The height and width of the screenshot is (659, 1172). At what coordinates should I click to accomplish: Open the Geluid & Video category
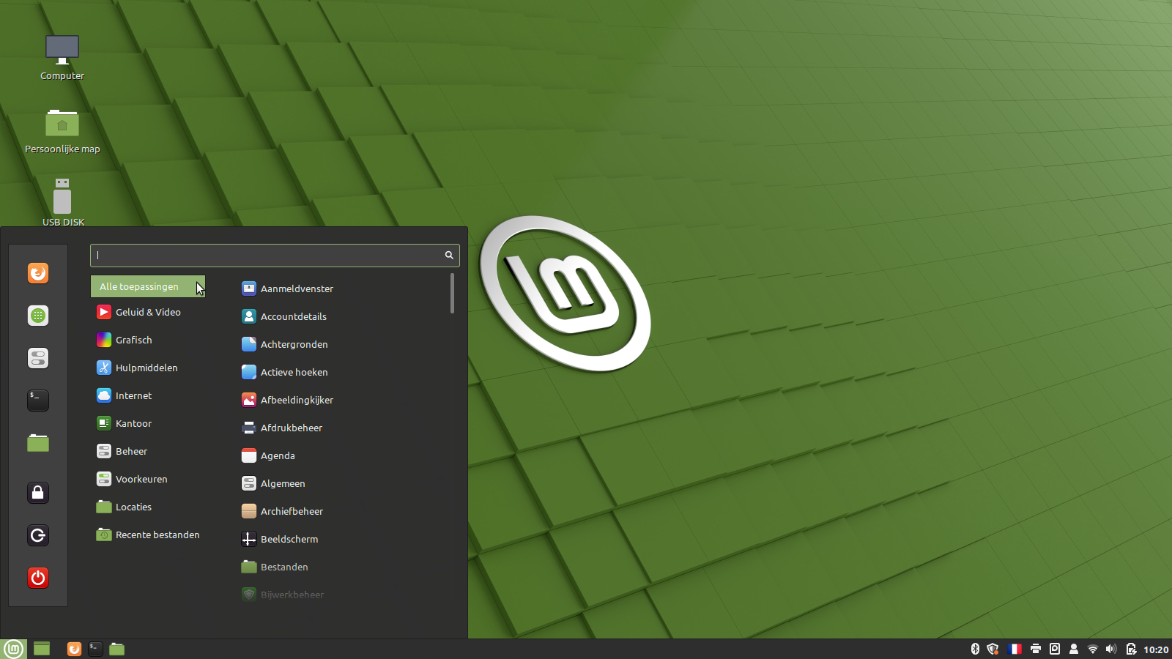pos(148,312)
